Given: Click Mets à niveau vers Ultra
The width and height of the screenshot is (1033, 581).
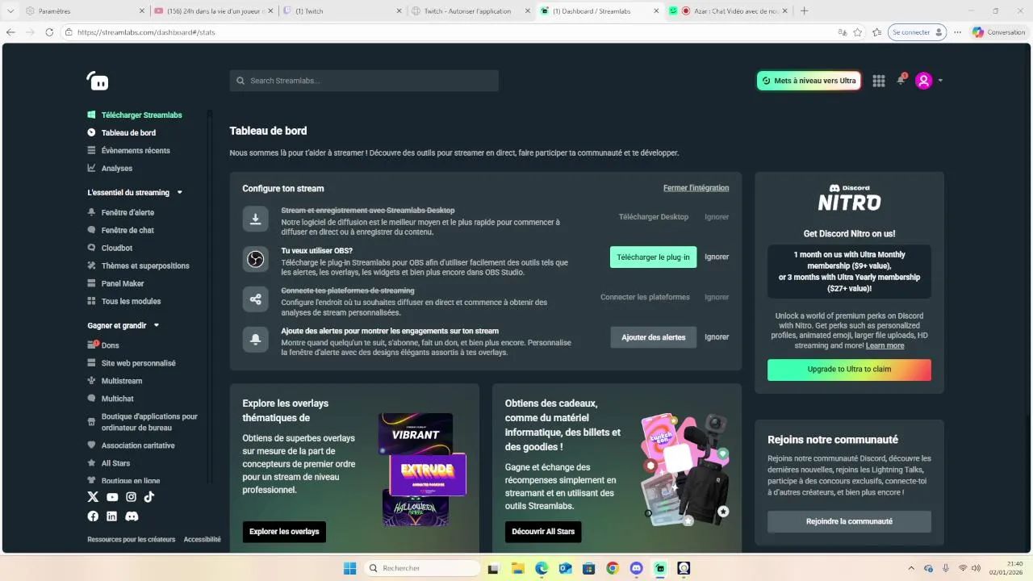Looking at the screenshot, I should (809, 81).
